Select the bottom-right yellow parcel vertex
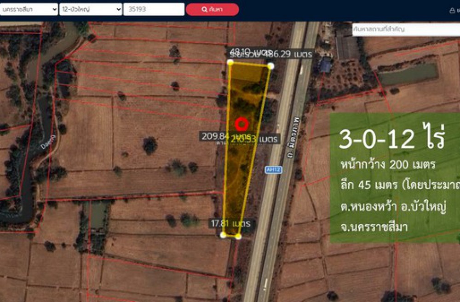The image size is (460, 302). tap(238, 236)
